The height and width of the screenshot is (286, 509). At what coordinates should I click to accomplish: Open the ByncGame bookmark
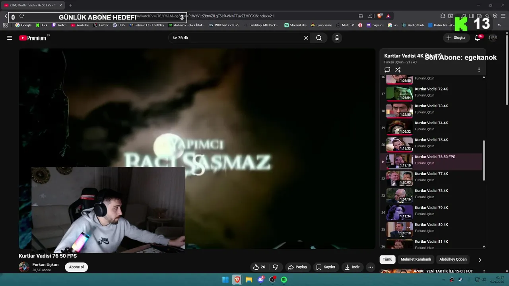click(x=321, y=25)
